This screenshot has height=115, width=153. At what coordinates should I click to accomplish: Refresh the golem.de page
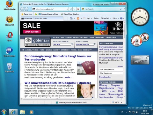point(74,9)
